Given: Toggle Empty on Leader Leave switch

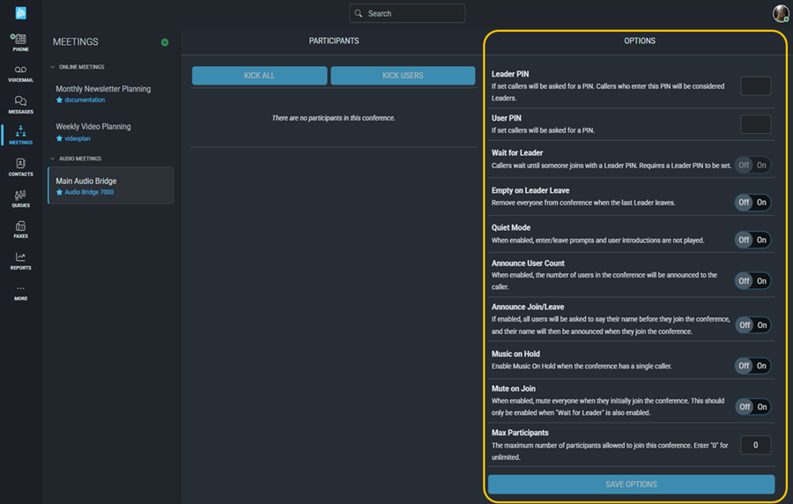Looking at the screenshot, I should point(753,203).
